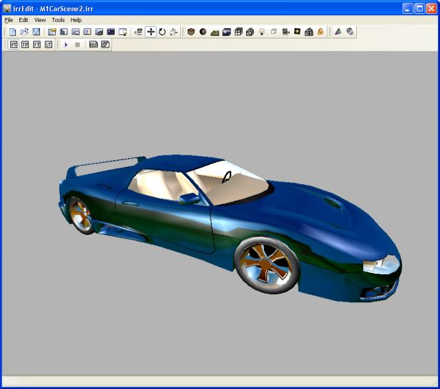Screen dimensions: 440x389
Task: Switch to the PE perspective view
Action: click(13, 45)
